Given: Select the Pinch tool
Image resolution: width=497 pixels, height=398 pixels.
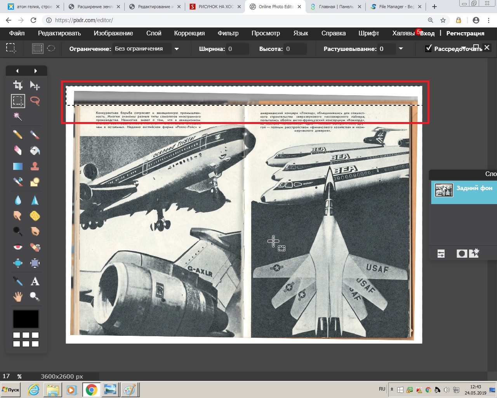Looking at the screenshot, I should coord(35,263).
